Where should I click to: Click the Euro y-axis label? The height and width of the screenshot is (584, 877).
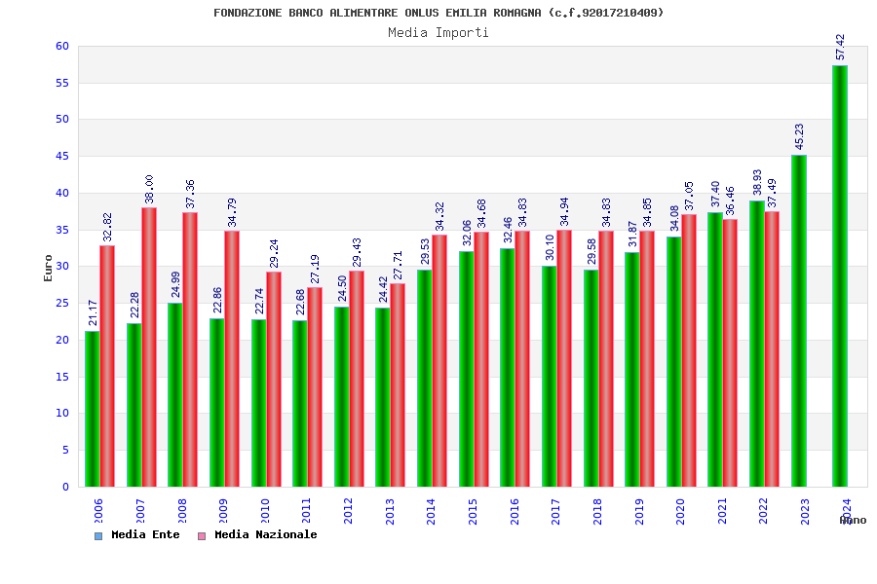point(48,268)
